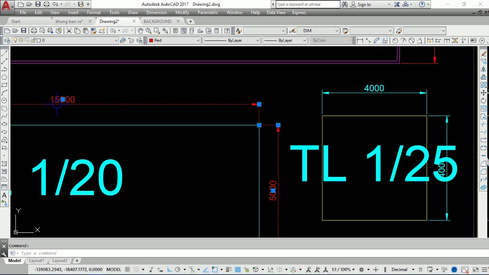
Task: Select the Polygon tool in the Draw toolbar
Action: 5,77
